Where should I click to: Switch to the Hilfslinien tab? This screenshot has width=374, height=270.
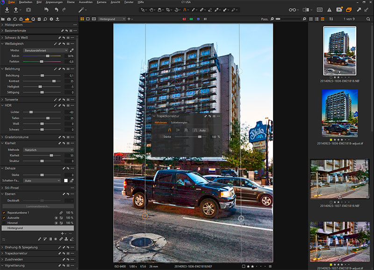click(161, 123)
